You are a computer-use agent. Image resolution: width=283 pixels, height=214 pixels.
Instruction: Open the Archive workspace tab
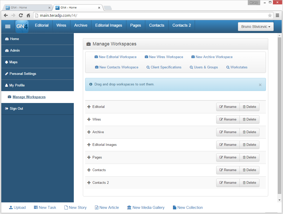pyautogui.click(x=81, y=25)
